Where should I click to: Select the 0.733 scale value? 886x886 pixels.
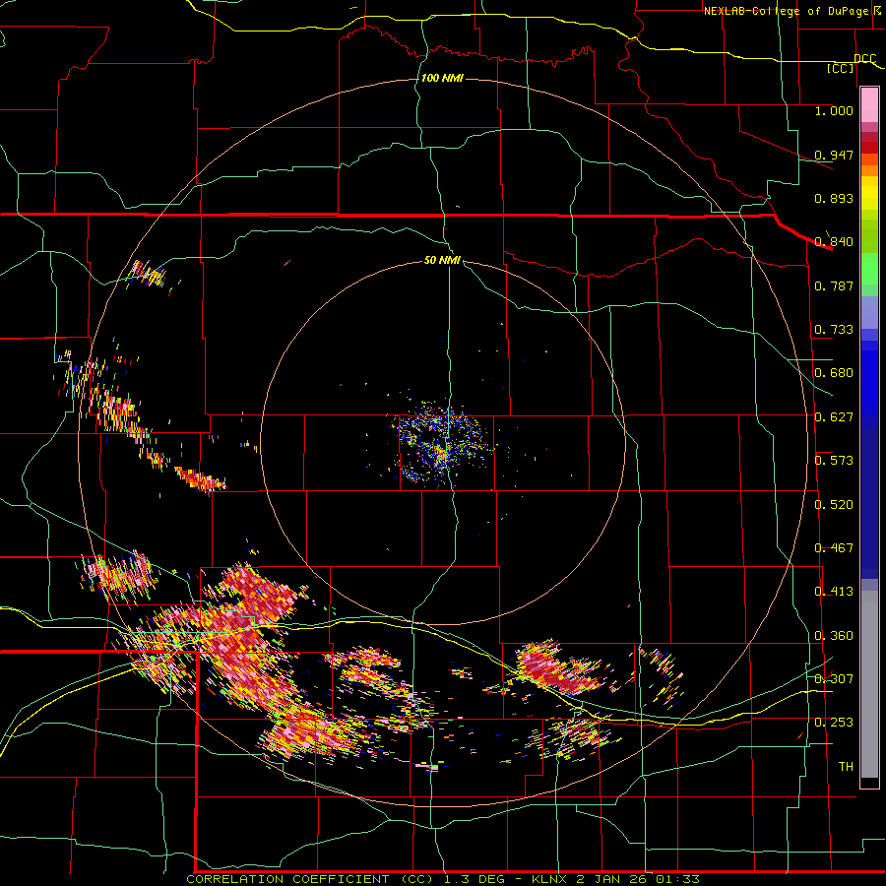click(x=834, y=330)
